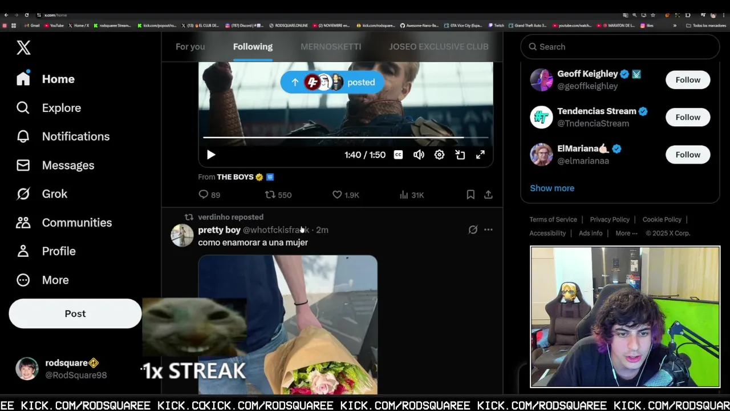
Task: Open the flower bouquet post image
Action: 287,325
